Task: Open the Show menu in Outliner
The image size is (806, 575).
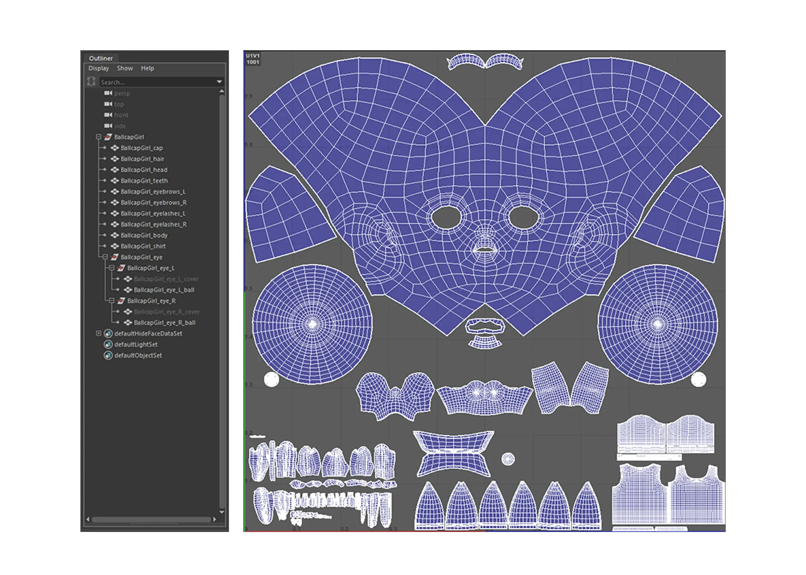Action: tap(125, 68)
